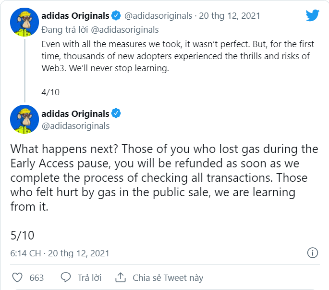329x290 pixels.
Task: Click the Twitter bird logo
Action: [313, 15]
